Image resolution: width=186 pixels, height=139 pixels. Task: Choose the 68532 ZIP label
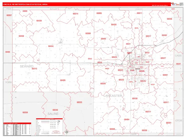coord(107,69)
